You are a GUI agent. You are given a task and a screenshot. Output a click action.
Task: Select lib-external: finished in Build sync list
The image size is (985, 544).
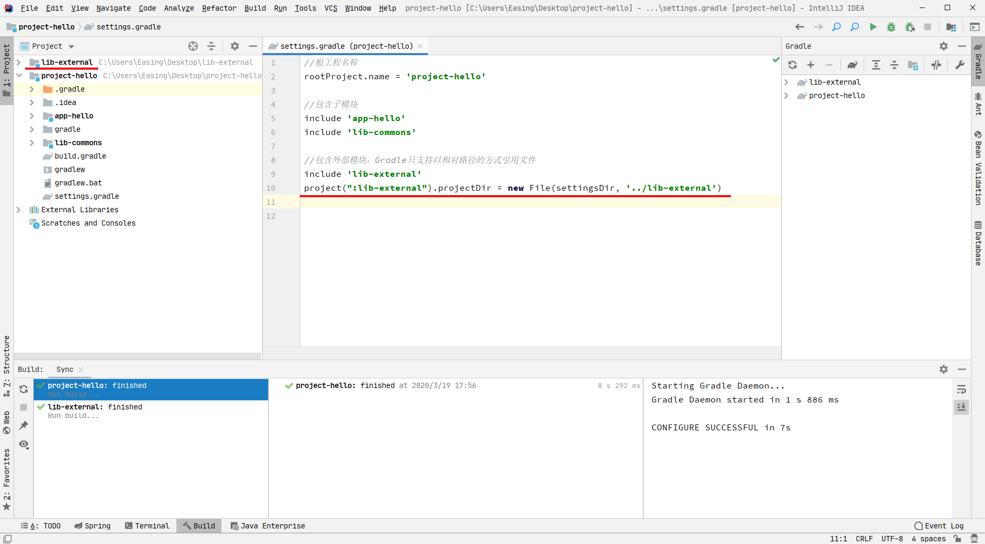click(x=151, y=411)
